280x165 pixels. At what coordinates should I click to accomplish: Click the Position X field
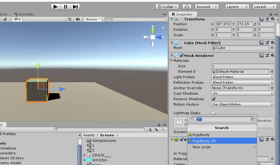[223, 24]
